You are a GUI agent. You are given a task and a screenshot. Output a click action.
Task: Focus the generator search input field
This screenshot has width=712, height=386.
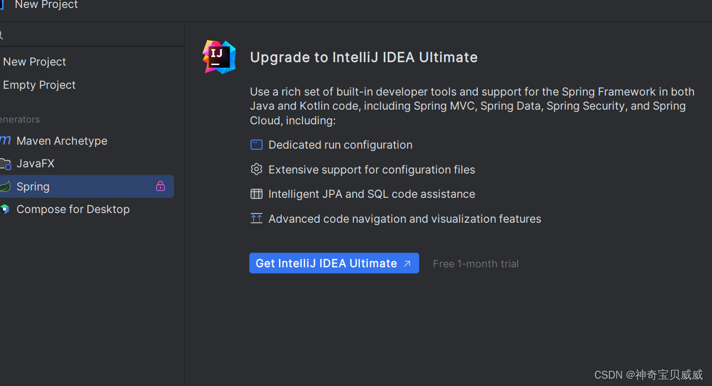coord(92,35)
